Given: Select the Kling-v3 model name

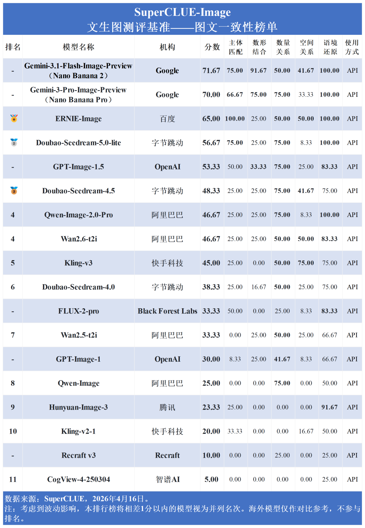Looking at the screenshot, I should pyautogui.click(x=78, y=263).
